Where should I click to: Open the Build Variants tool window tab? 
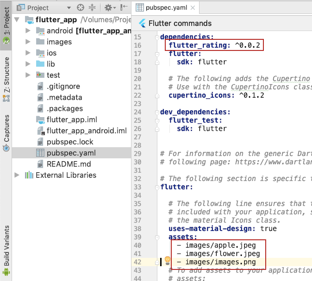[x=6, y=250]
